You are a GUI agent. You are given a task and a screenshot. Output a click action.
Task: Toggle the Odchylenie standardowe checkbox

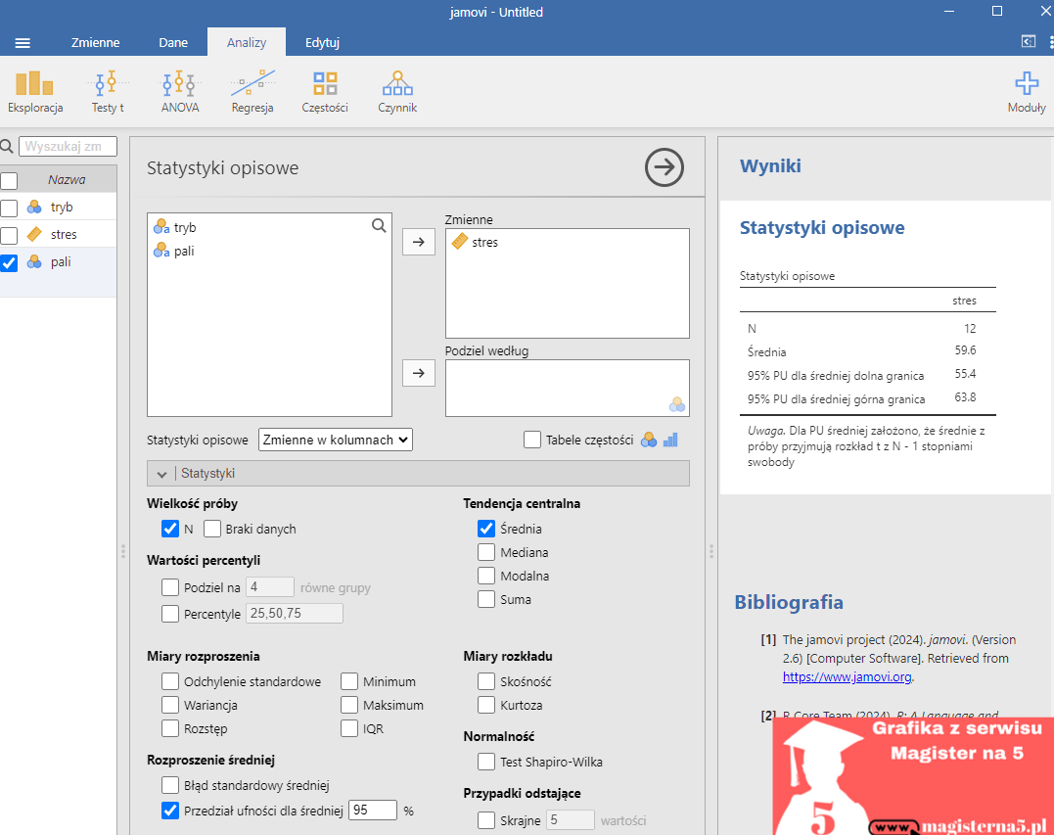(x=170, y=681)
